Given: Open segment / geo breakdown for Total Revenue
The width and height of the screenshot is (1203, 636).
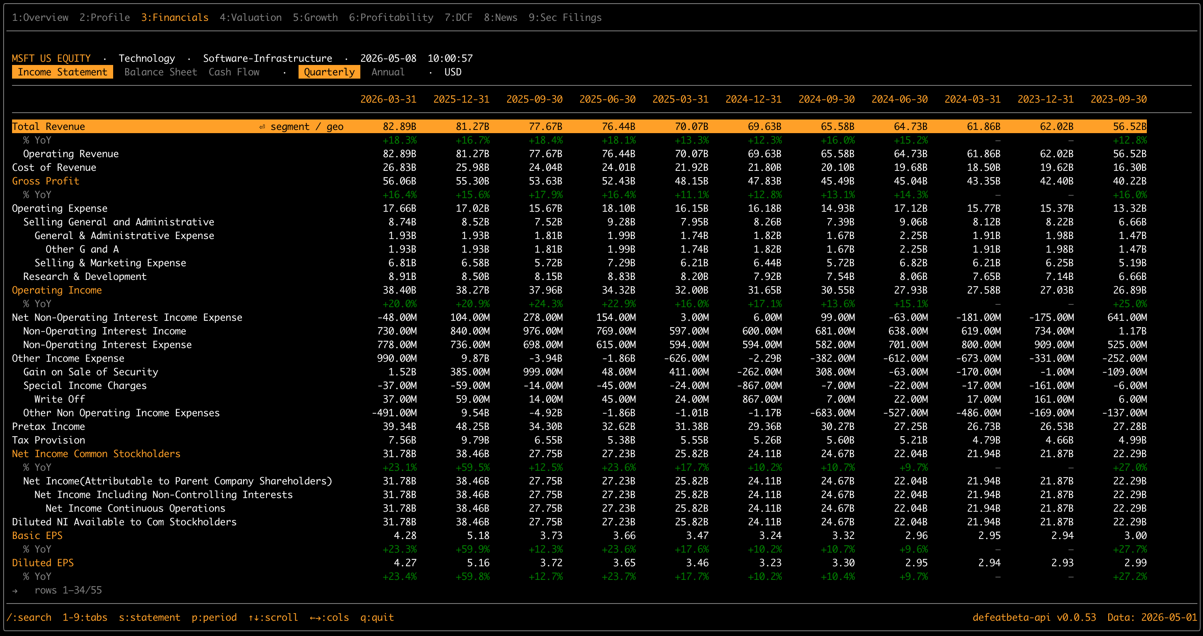Looking at the screenshot, I should (x=307, y=126).
